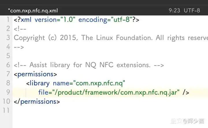Click line number 8 in the gutter

click(8, 83)
